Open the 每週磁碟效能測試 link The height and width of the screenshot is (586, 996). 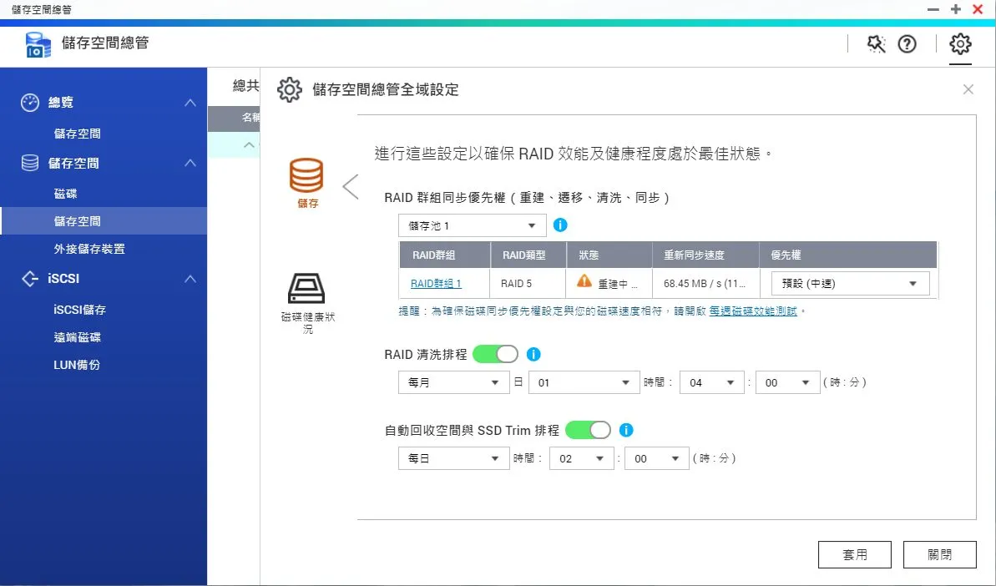tap(753, 311)
